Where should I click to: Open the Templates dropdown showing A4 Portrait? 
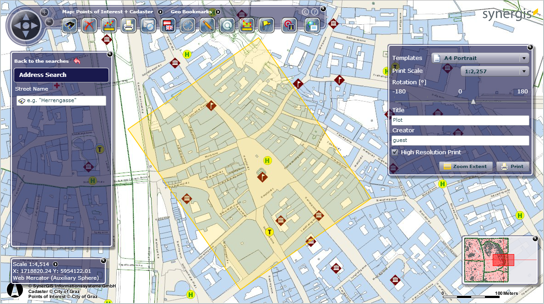point(480,58)
